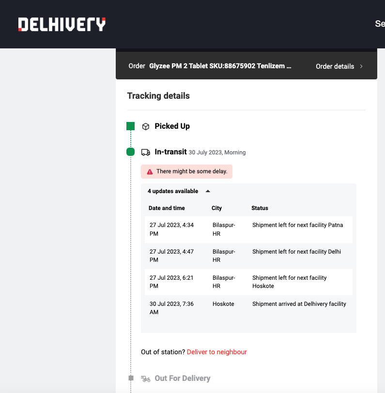Click the Tracking details heading
This screenshot has width=385, height=393.
point(158,96)
